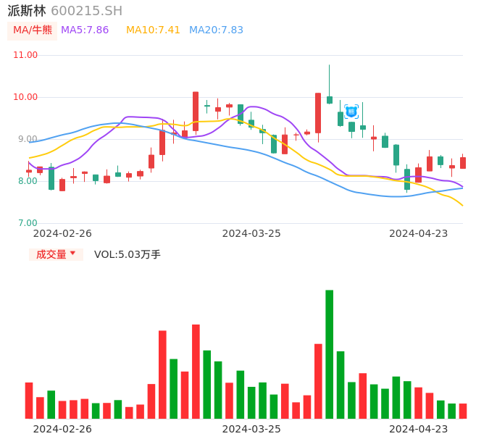Click the 8.00 price axis label
This screenshot has width=497, height=439.
28,181
